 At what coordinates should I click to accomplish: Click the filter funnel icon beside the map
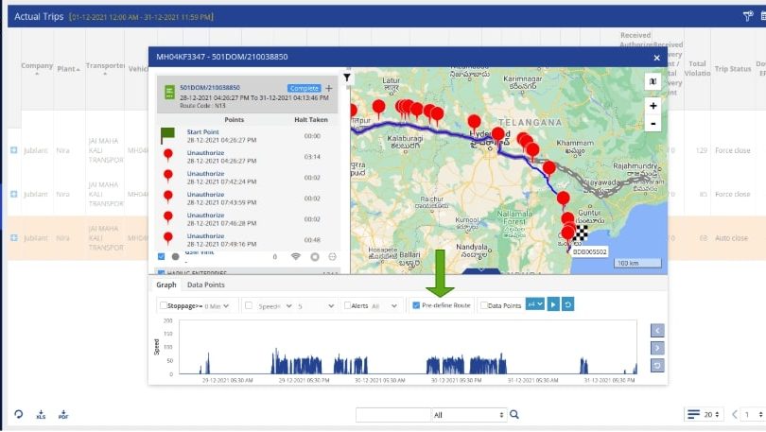[347, 78]
